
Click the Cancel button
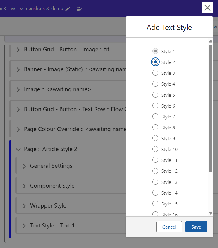pyautogui.click(x=169, y=227)
